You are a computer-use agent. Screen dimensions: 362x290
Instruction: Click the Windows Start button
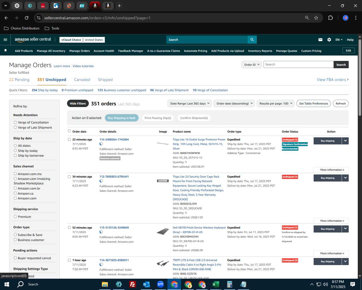7,284
